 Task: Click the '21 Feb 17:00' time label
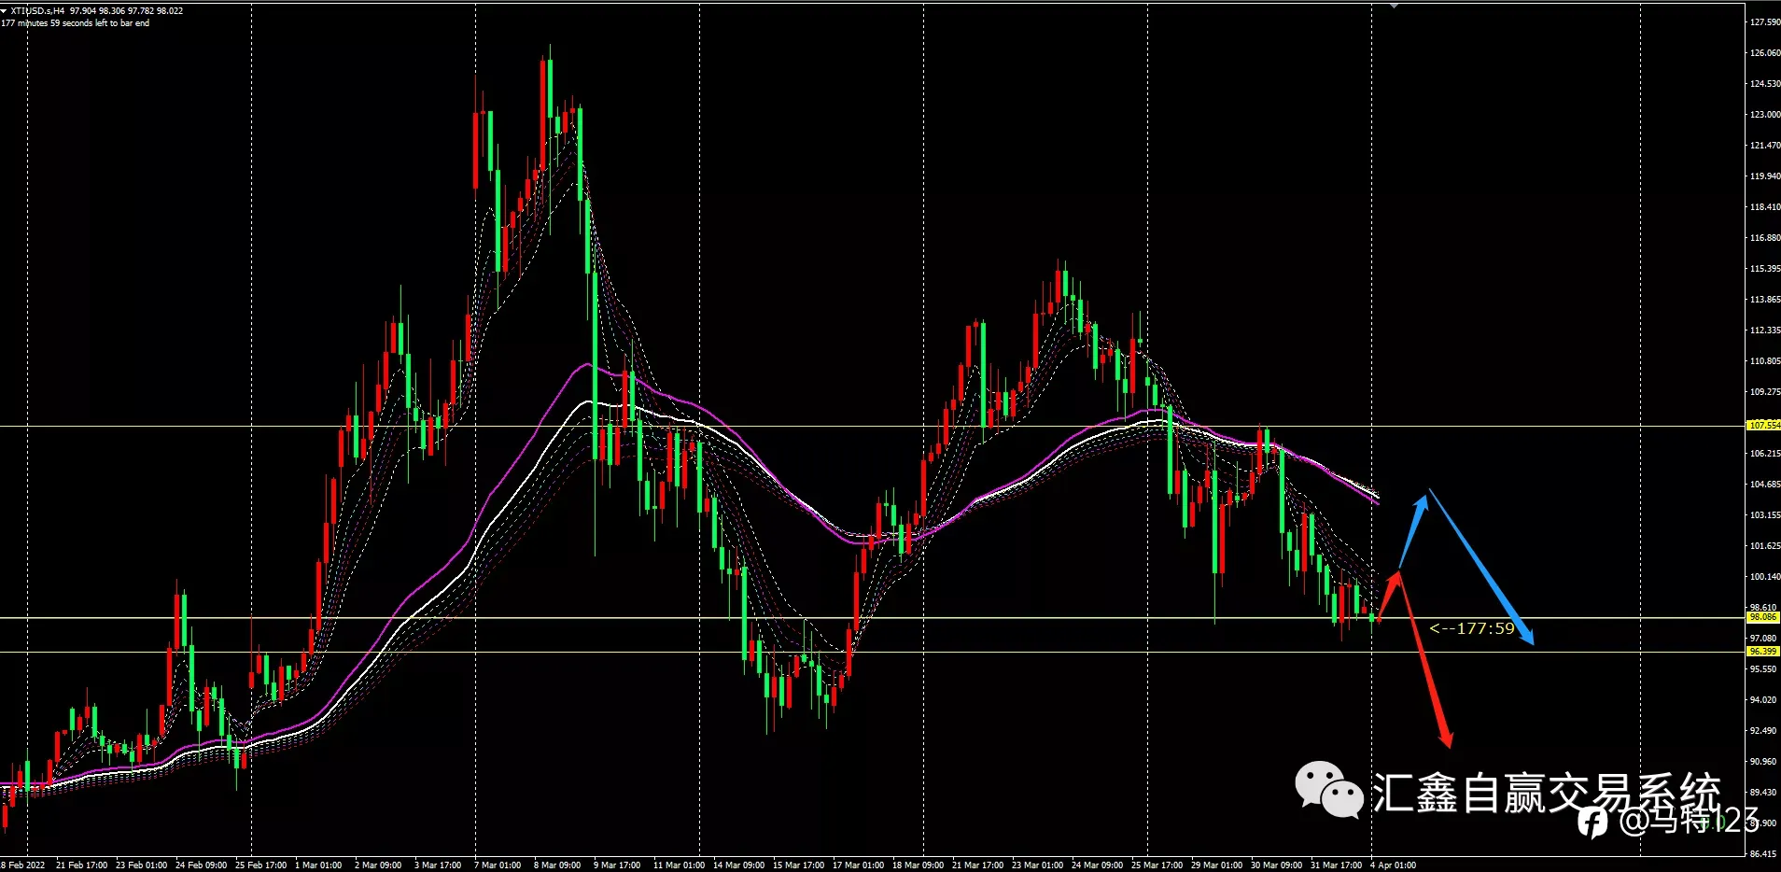pyautogui.click(x=82, y=865)
